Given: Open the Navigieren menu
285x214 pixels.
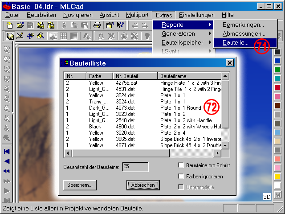Looking at the screenshot, I should (78, 15).
